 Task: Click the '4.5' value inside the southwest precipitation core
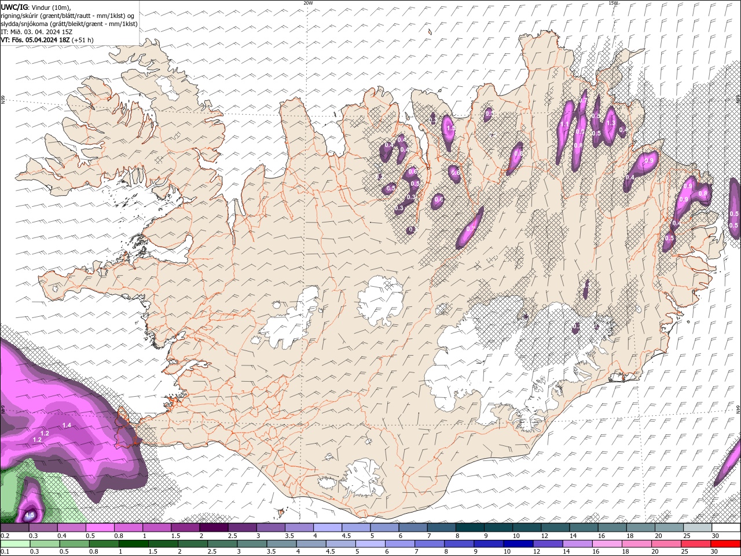coord(30,514)
